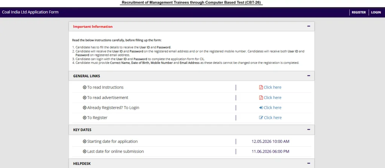Click the To Register row label
The image size is (385, 168).
97,117
